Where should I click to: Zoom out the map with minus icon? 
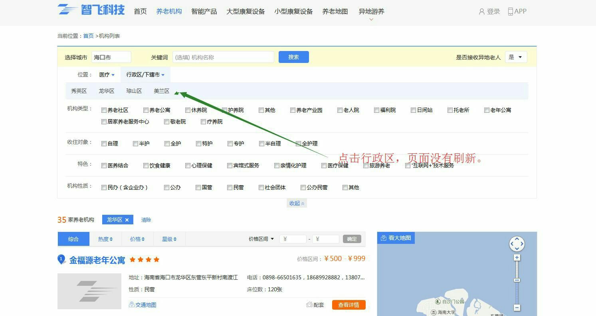click(x=517, y=307)
